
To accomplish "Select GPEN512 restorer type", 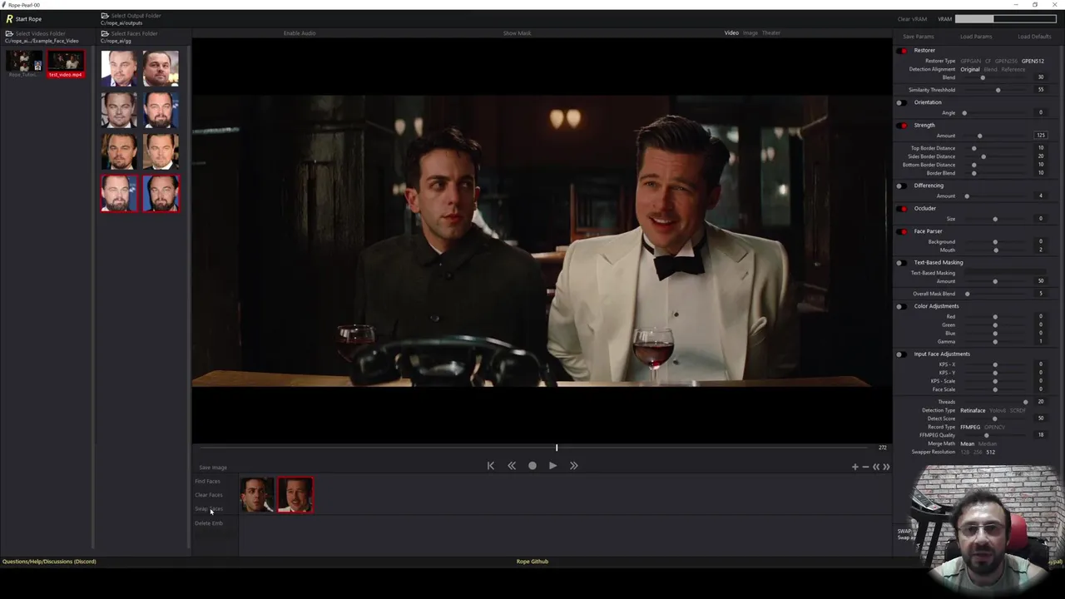I will tap(1033, 61).
